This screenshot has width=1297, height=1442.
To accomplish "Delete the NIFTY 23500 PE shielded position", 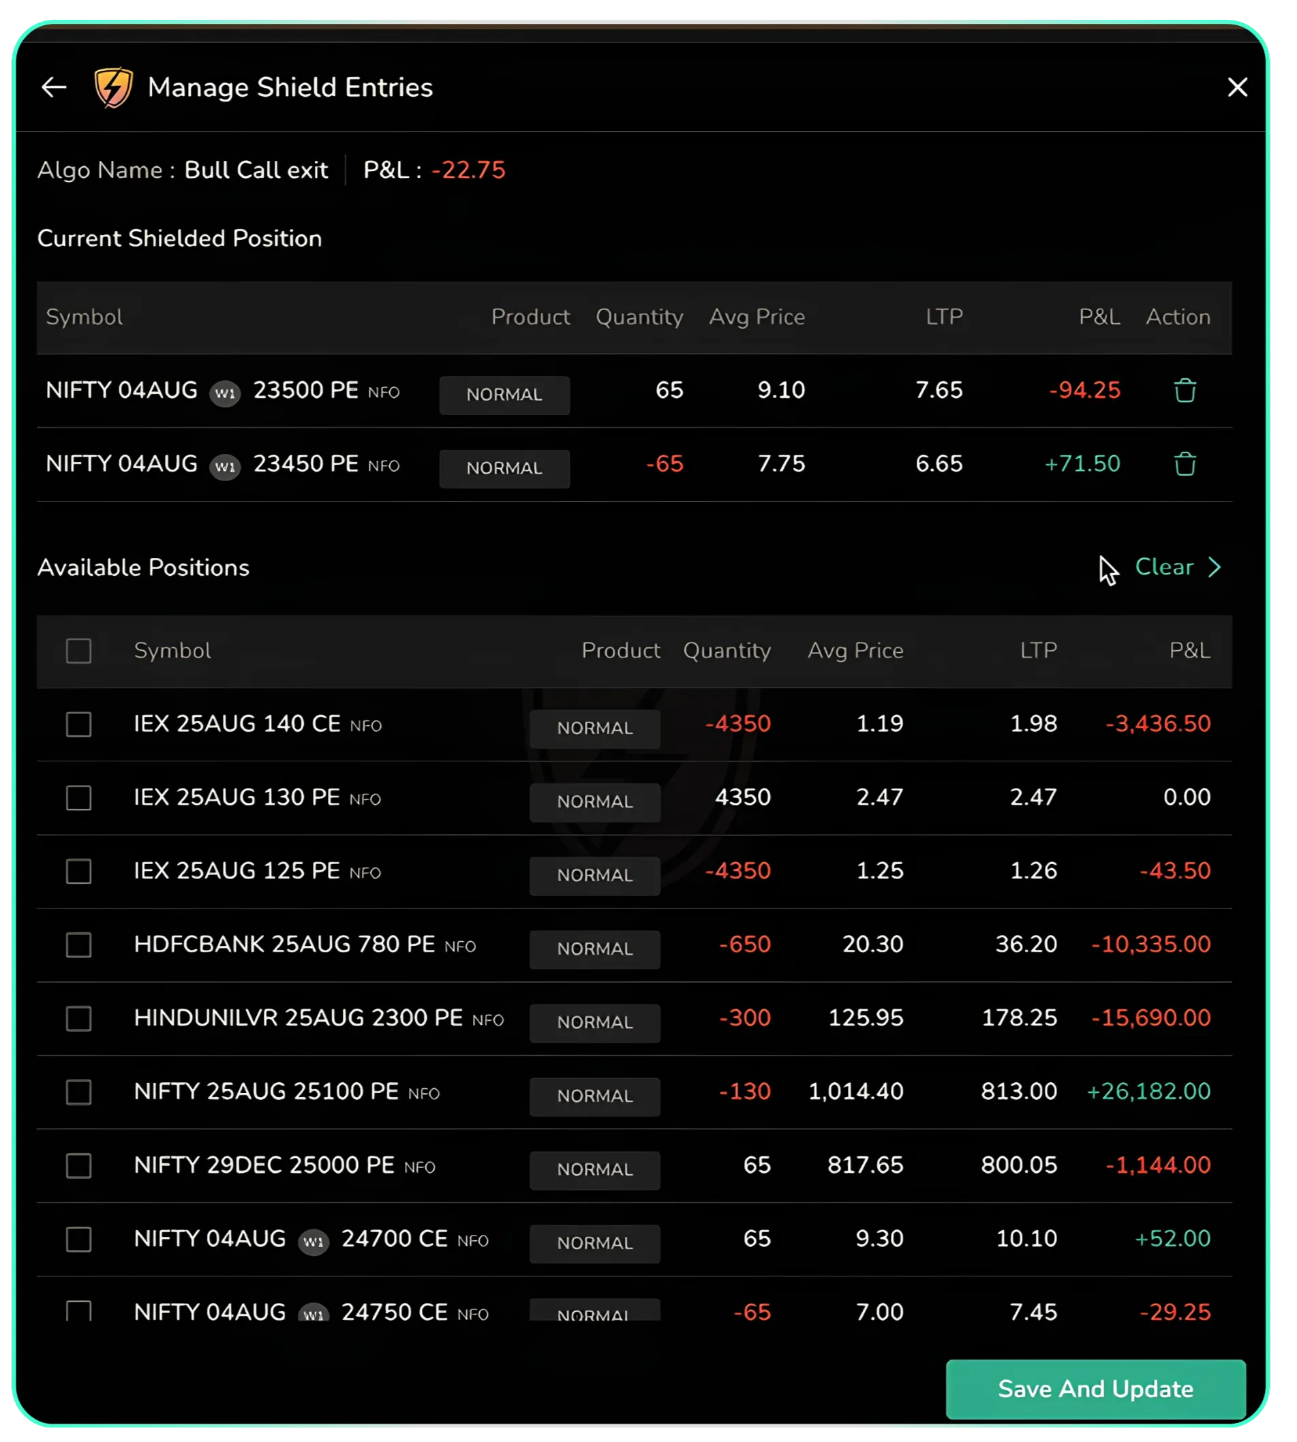I will tap(1185, 391).
